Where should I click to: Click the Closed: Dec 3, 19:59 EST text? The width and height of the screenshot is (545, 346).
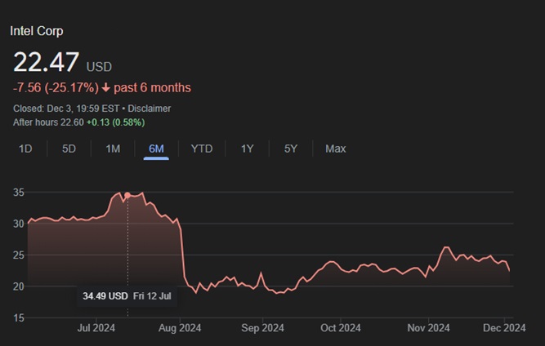coord(66,109)
